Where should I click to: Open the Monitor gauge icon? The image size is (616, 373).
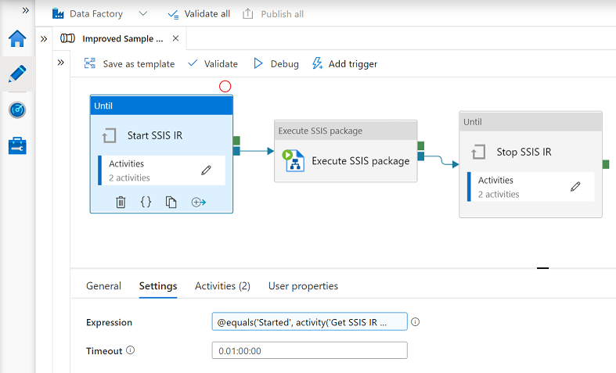17,110
